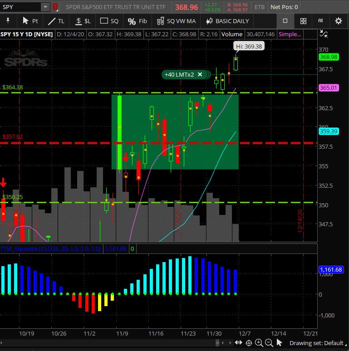Open chart settings gear
Screen dimensions: 349x351
click(338, 21)
